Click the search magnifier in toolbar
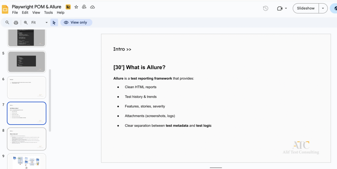 pyautogui.click(x=7, y=23)
